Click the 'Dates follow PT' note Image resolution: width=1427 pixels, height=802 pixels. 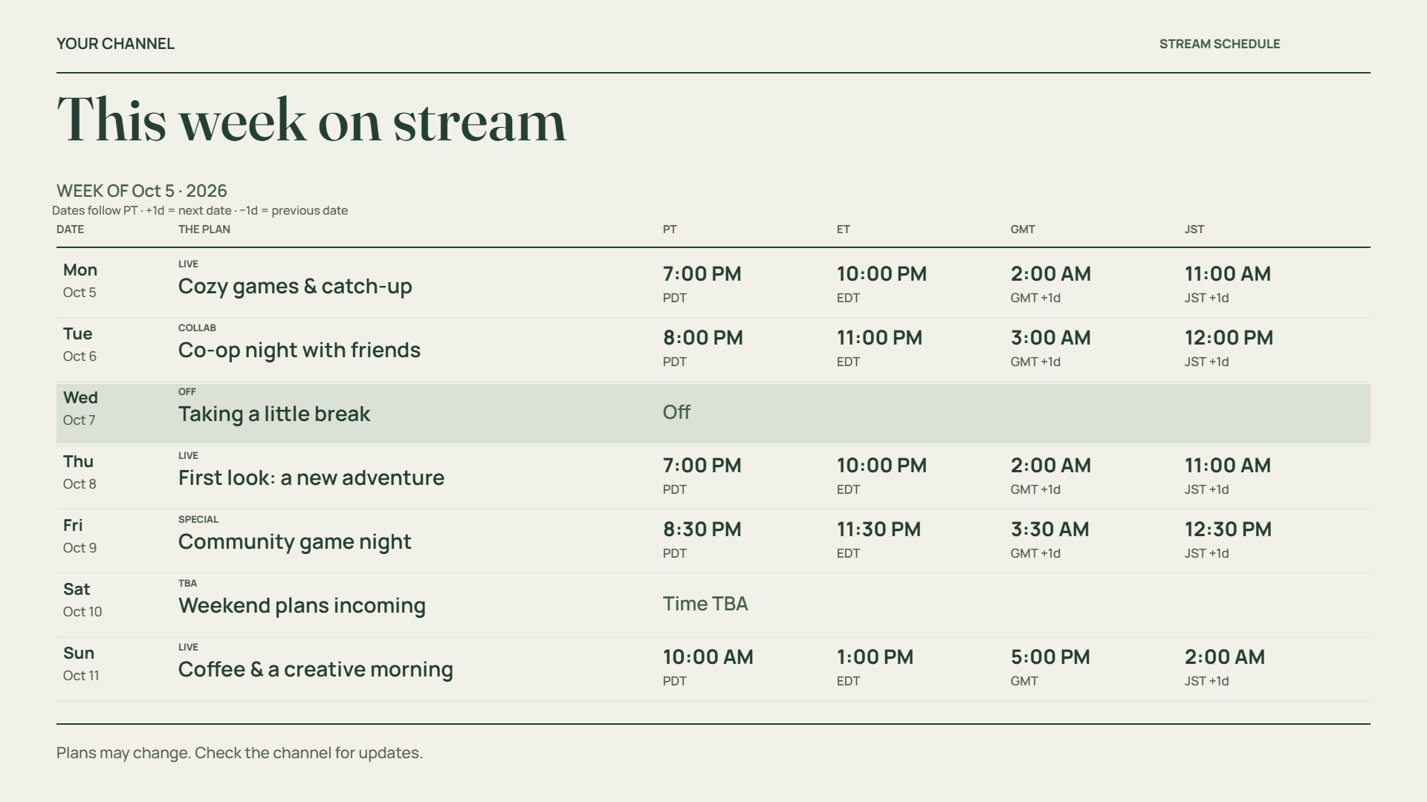pos(200,210)
